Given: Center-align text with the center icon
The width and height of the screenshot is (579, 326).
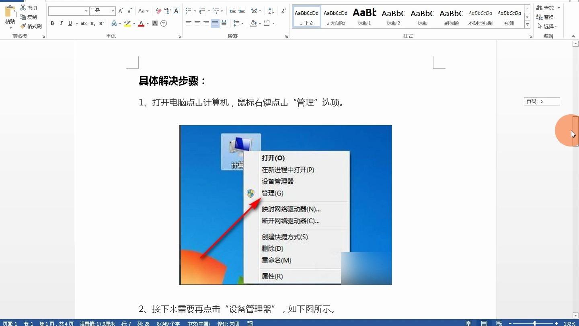Looking at the screenshot, I should [x=197, y=24].
